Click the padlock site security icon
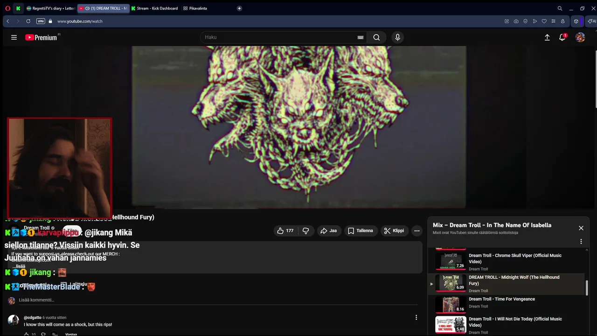597x336 pixels. coord(50,21)
